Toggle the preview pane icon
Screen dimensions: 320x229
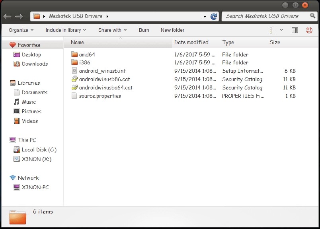[x=295, y=30]
